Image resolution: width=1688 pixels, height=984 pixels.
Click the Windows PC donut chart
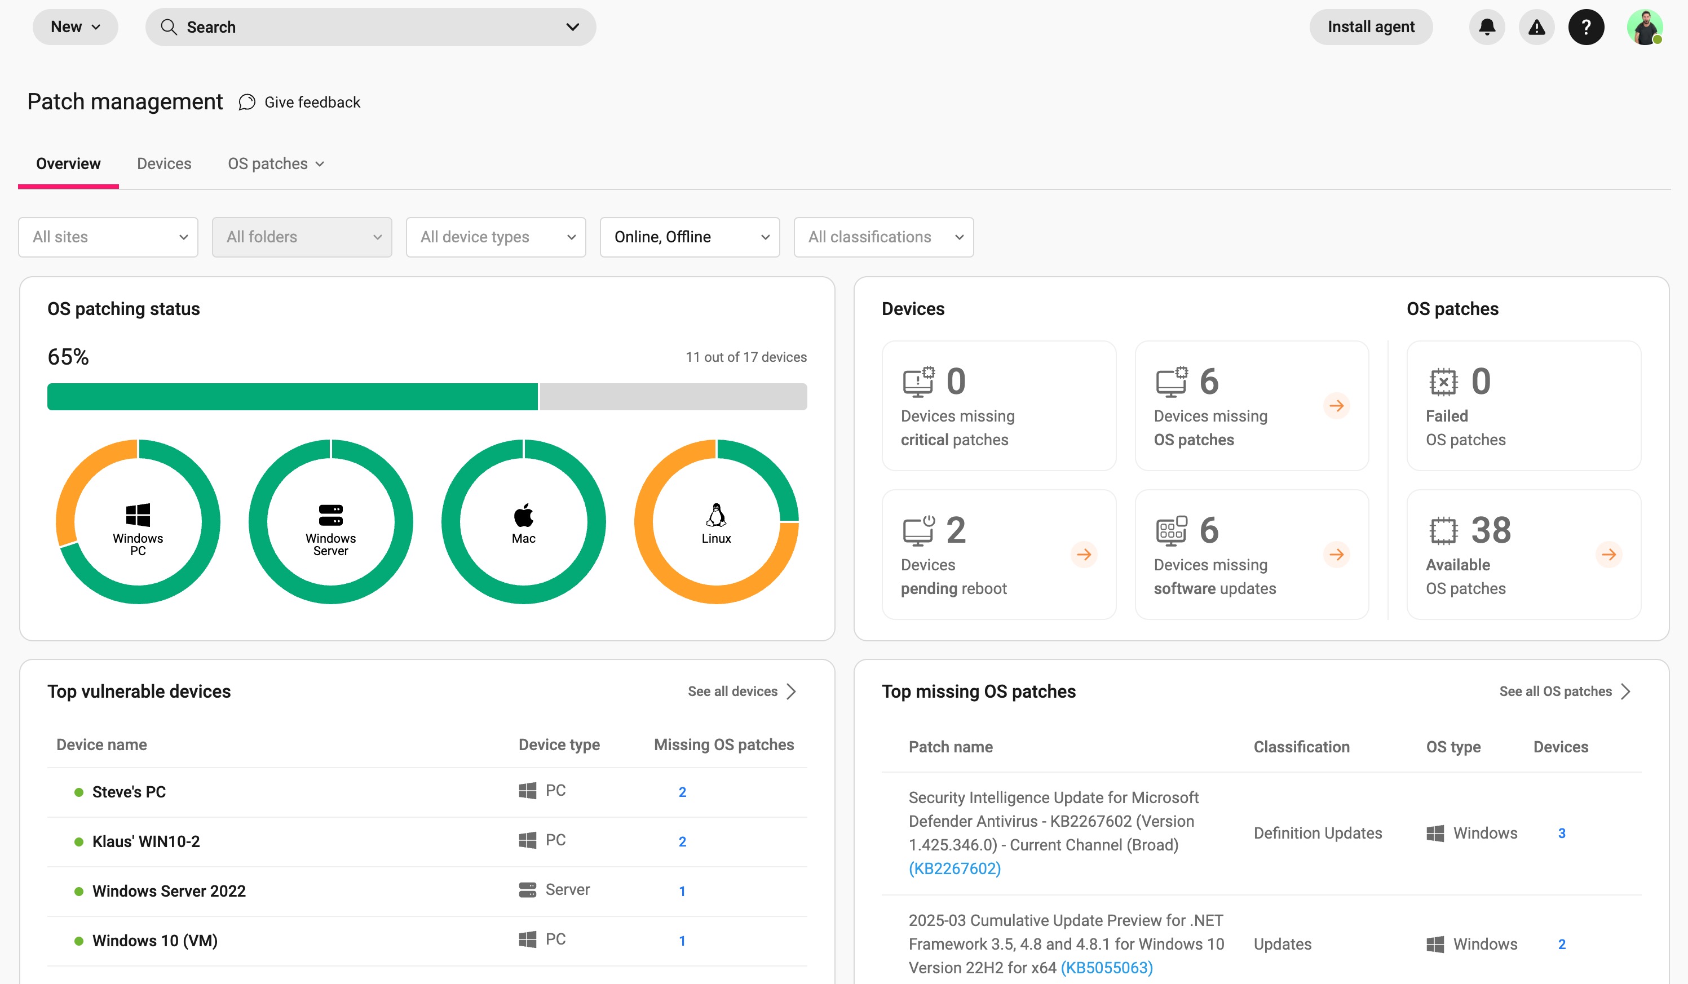coord(138,522)
